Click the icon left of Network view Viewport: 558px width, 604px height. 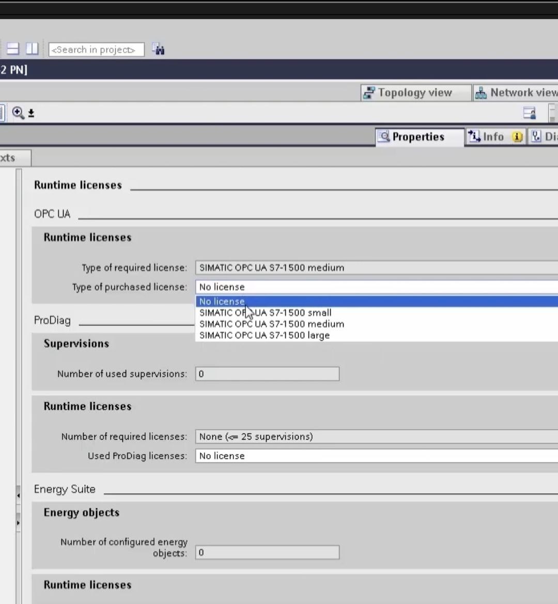click(x=481, y=93)
